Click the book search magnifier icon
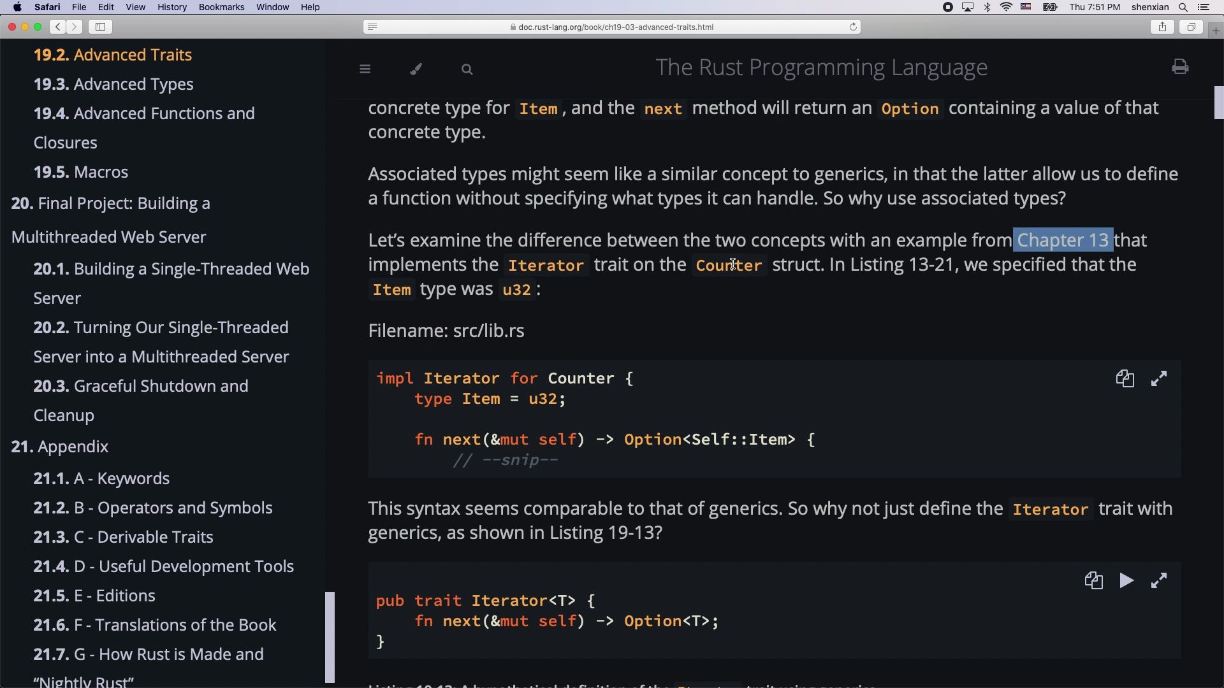1224x688 pixels. click(x=467, y=69)
